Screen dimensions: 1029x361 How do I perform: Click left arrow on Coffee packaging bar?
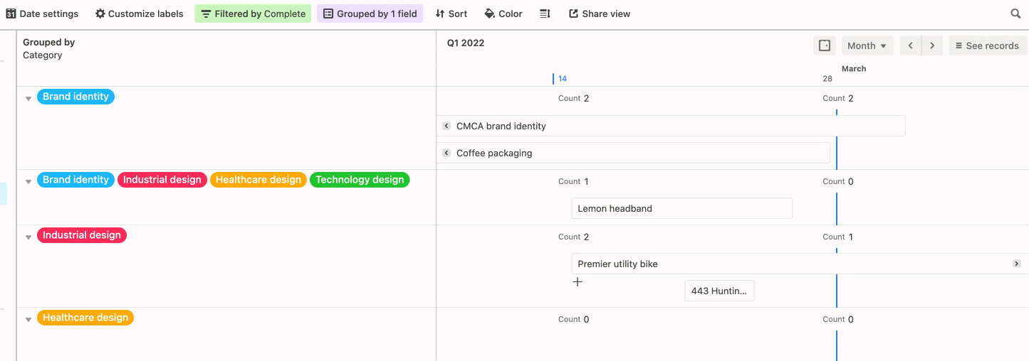point(446,153)
